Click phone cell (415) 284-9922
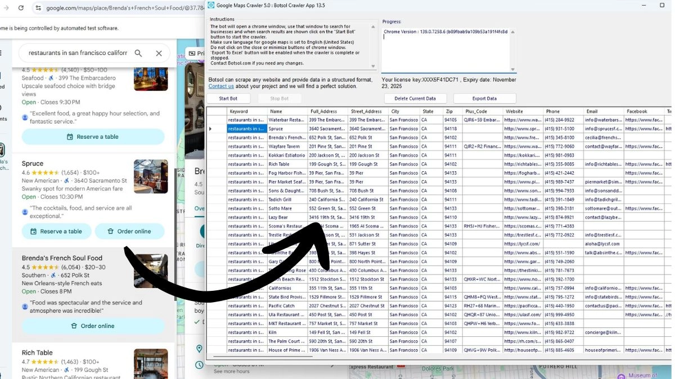The width and height of the screenshot is (675, 379). [x=564, y=120]
